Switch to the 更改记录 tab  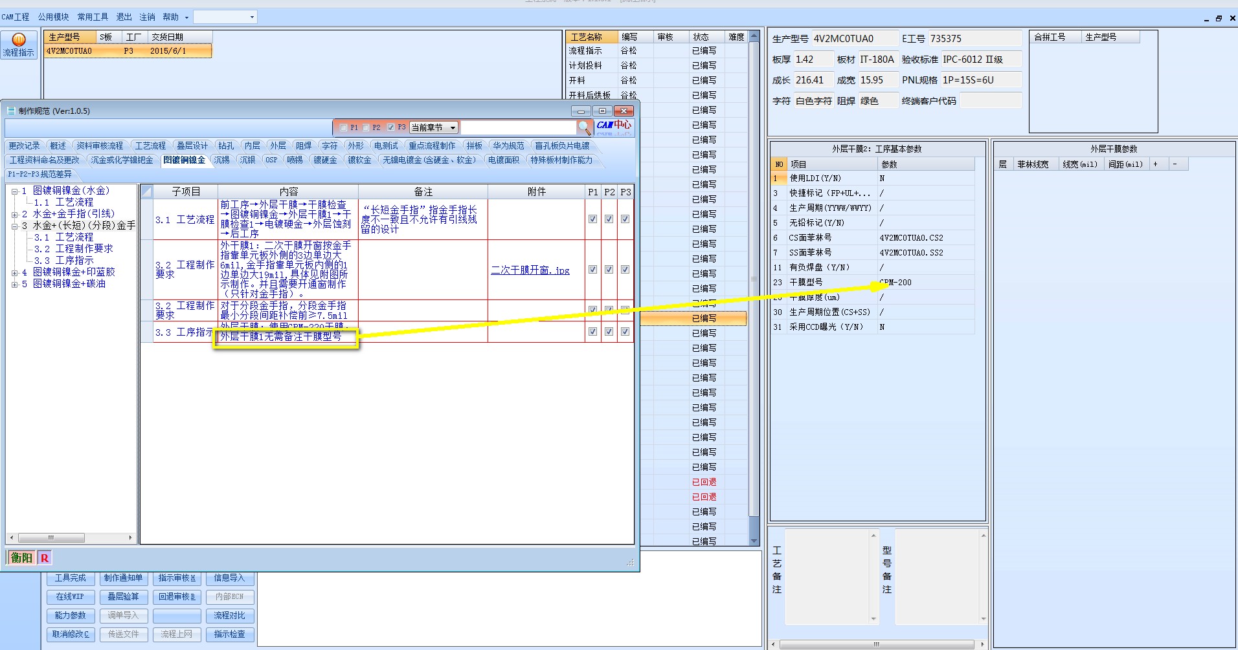(24, 146)
